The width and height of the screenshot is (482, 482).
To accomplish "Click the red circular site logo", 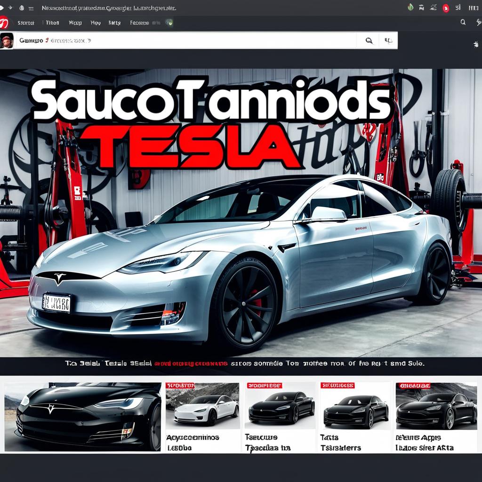I will pos(3,23).
